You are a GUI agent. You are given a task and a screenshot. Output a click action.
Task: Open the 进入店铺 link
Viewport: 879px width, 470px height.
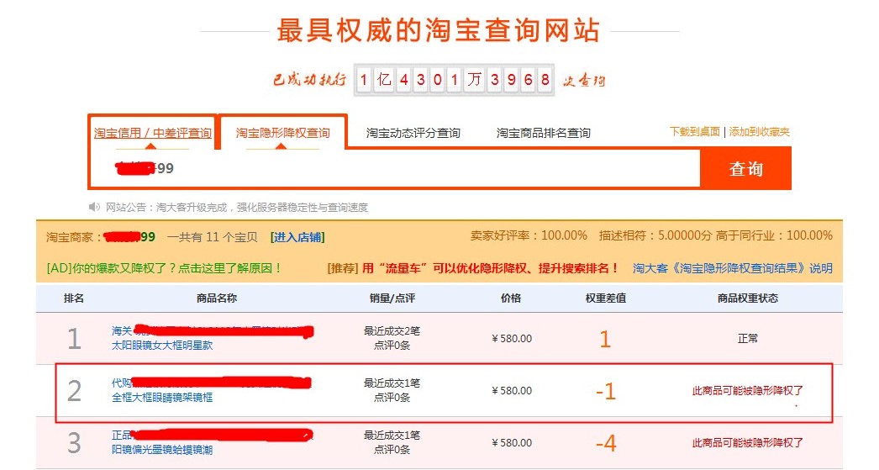click(297, 237)
